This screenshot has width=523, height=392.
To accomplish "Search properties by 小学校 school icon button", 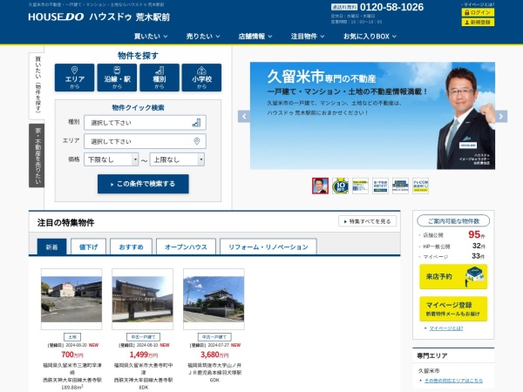I will (201, 78).
